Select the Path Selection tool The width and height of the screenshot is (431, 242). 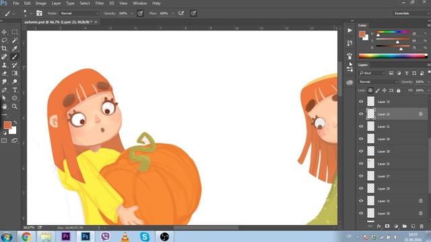[x=4, y=98]
